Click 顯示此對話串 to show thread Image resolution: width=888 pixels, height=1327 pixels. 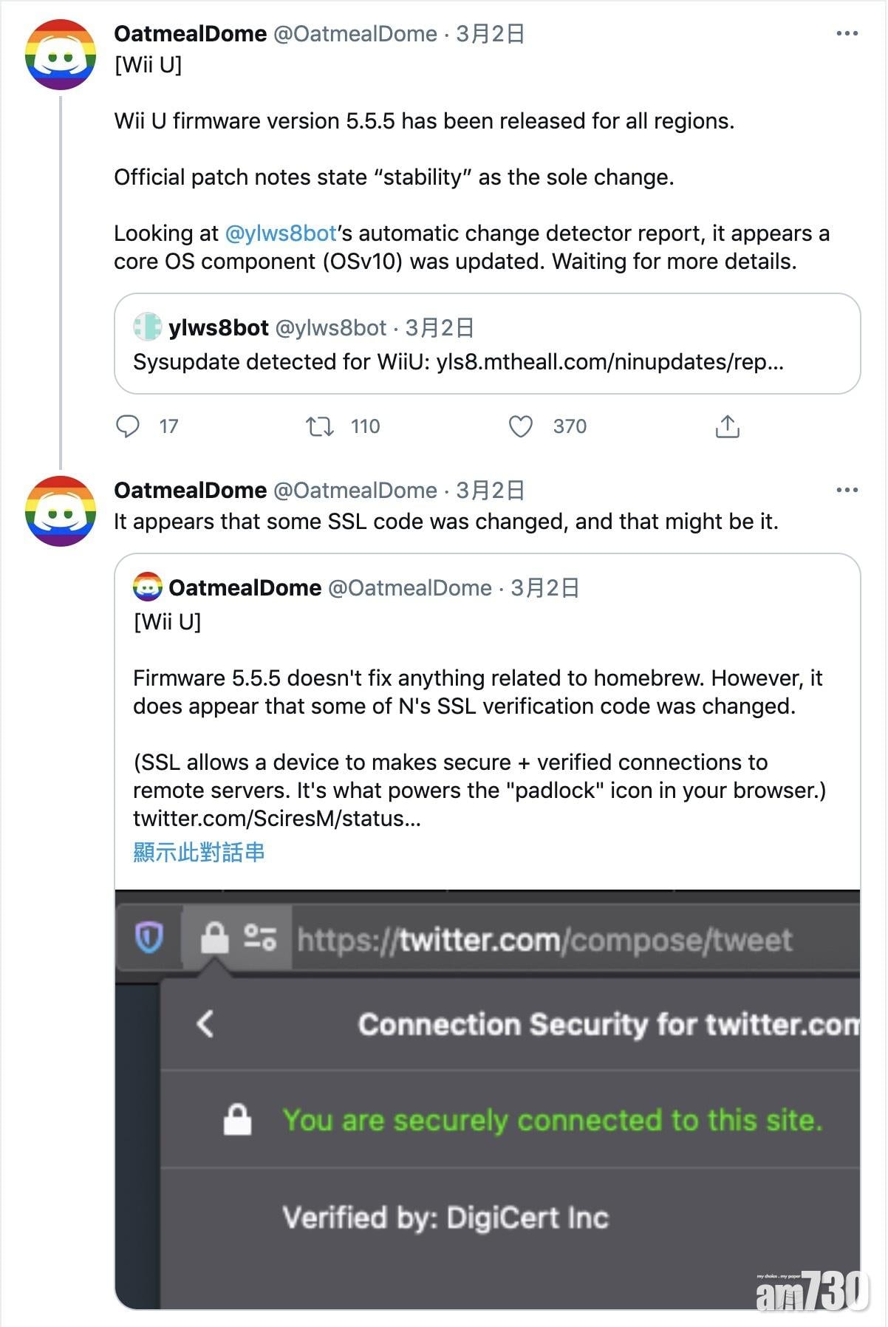pos(199,853)
